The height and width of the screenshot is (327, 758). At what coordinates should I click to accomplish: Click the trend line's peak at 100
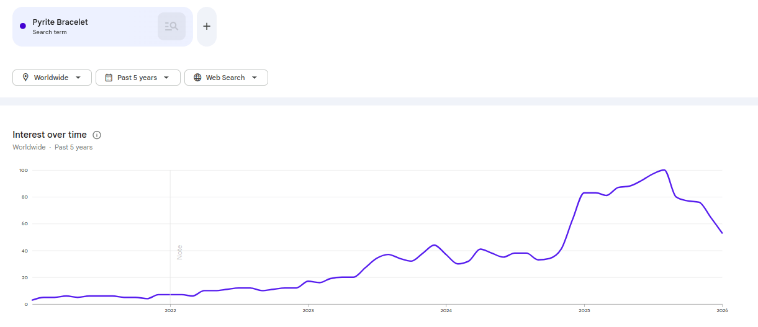pyautogui.click(x=664, y=170)
